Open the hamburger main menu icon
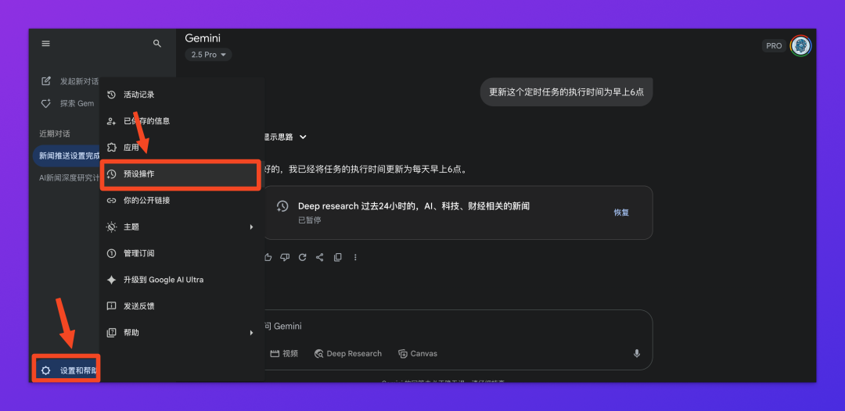This screenshot has height=411, width=845. [46, 44]
